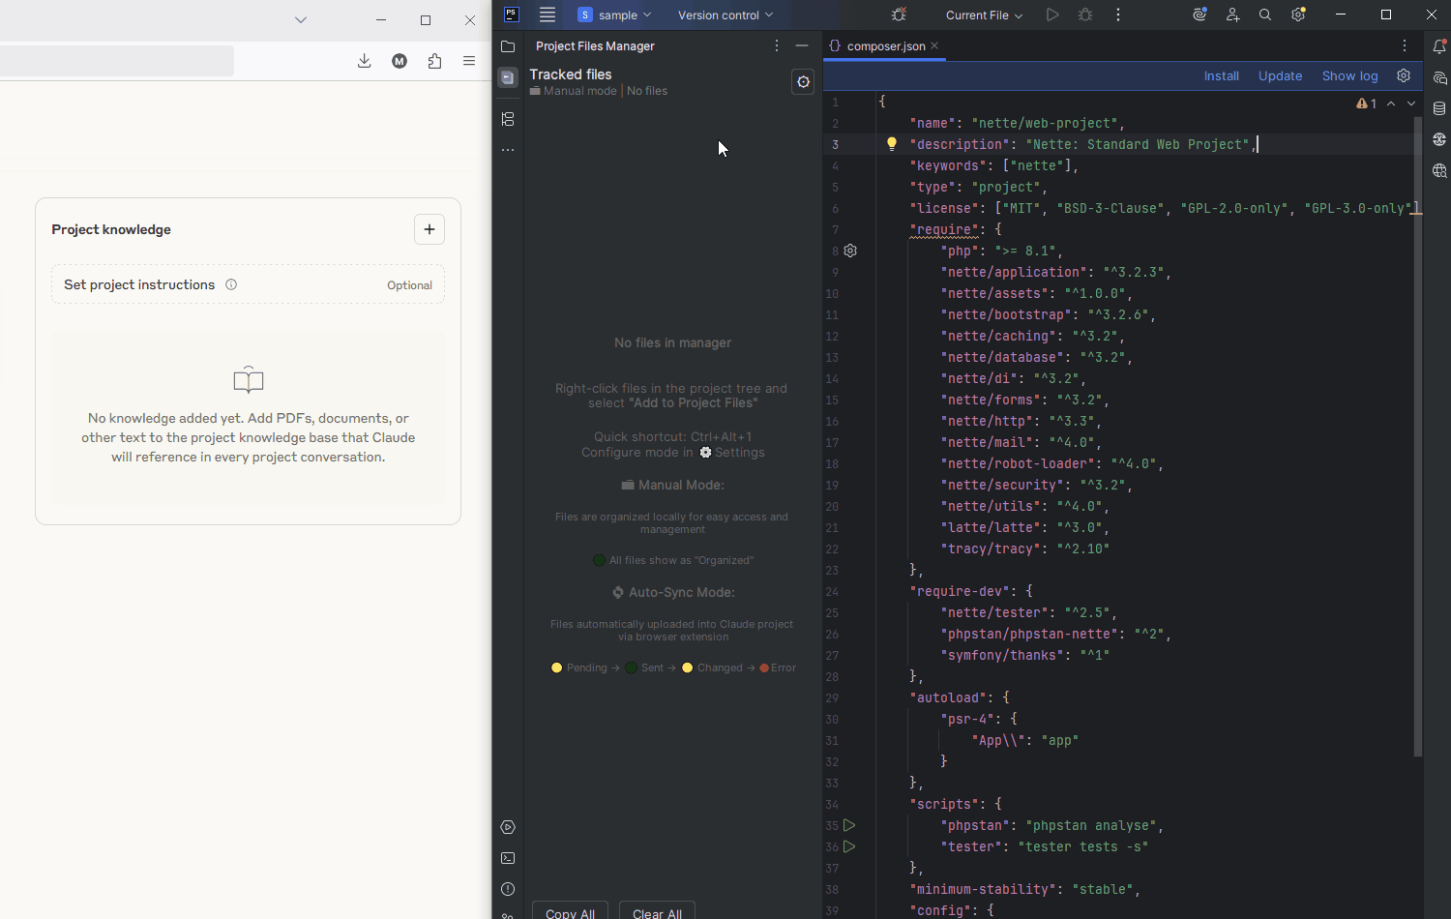Click "nette/web-project" value on line 2
This screenshot has width=1451, height=919.
[1045, 123]
